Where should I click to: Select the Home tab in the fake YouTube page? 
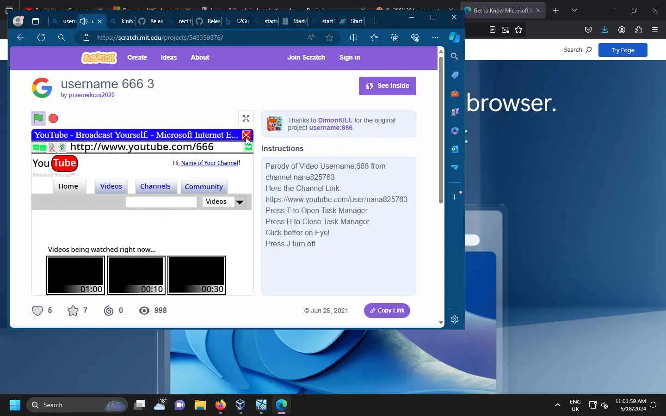click(x=68, y=186)
